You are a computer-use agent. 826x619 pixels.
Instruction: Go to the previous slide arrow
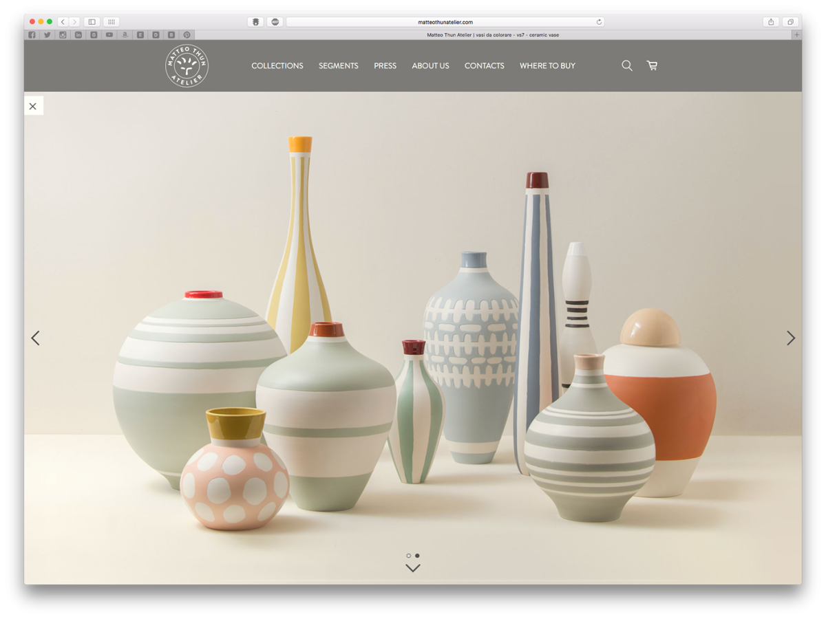35,338
